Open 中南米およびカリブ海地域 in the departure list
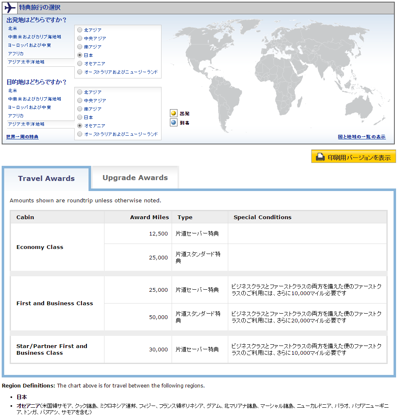The image size is (399, 419). (34, 37)
